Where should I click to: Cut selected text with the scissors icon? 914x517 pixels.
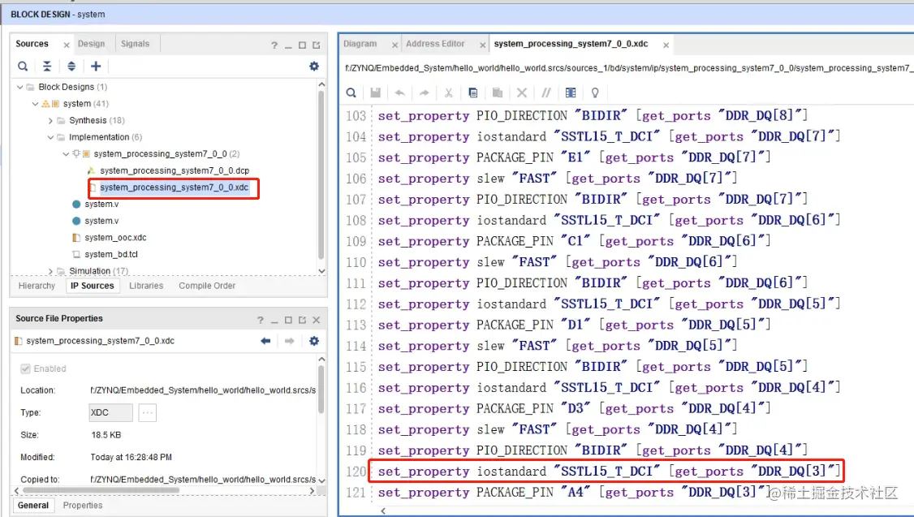(448, 93)
